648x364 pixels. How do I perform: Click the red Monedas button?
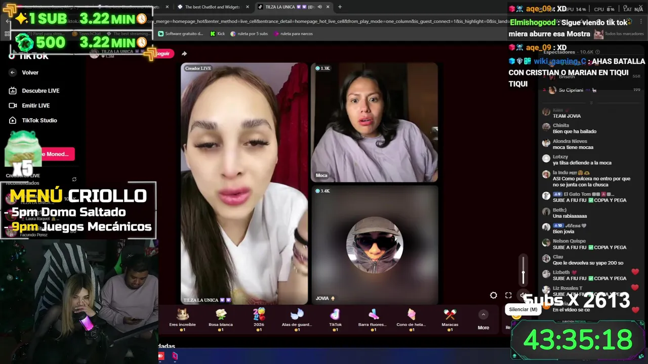pyautogui.click(x=57, y=154)
